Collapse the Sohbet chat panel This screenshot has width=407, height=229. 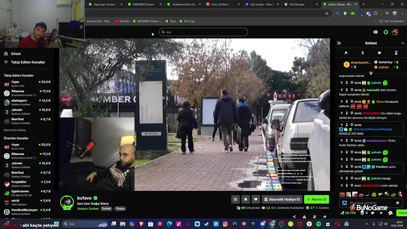339,43
